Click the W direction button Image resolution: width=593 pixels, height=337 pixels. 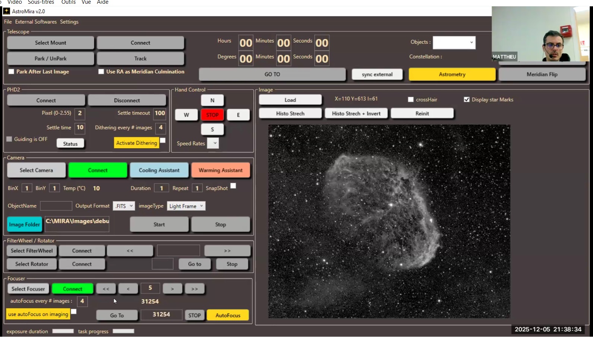coord(186,115)
